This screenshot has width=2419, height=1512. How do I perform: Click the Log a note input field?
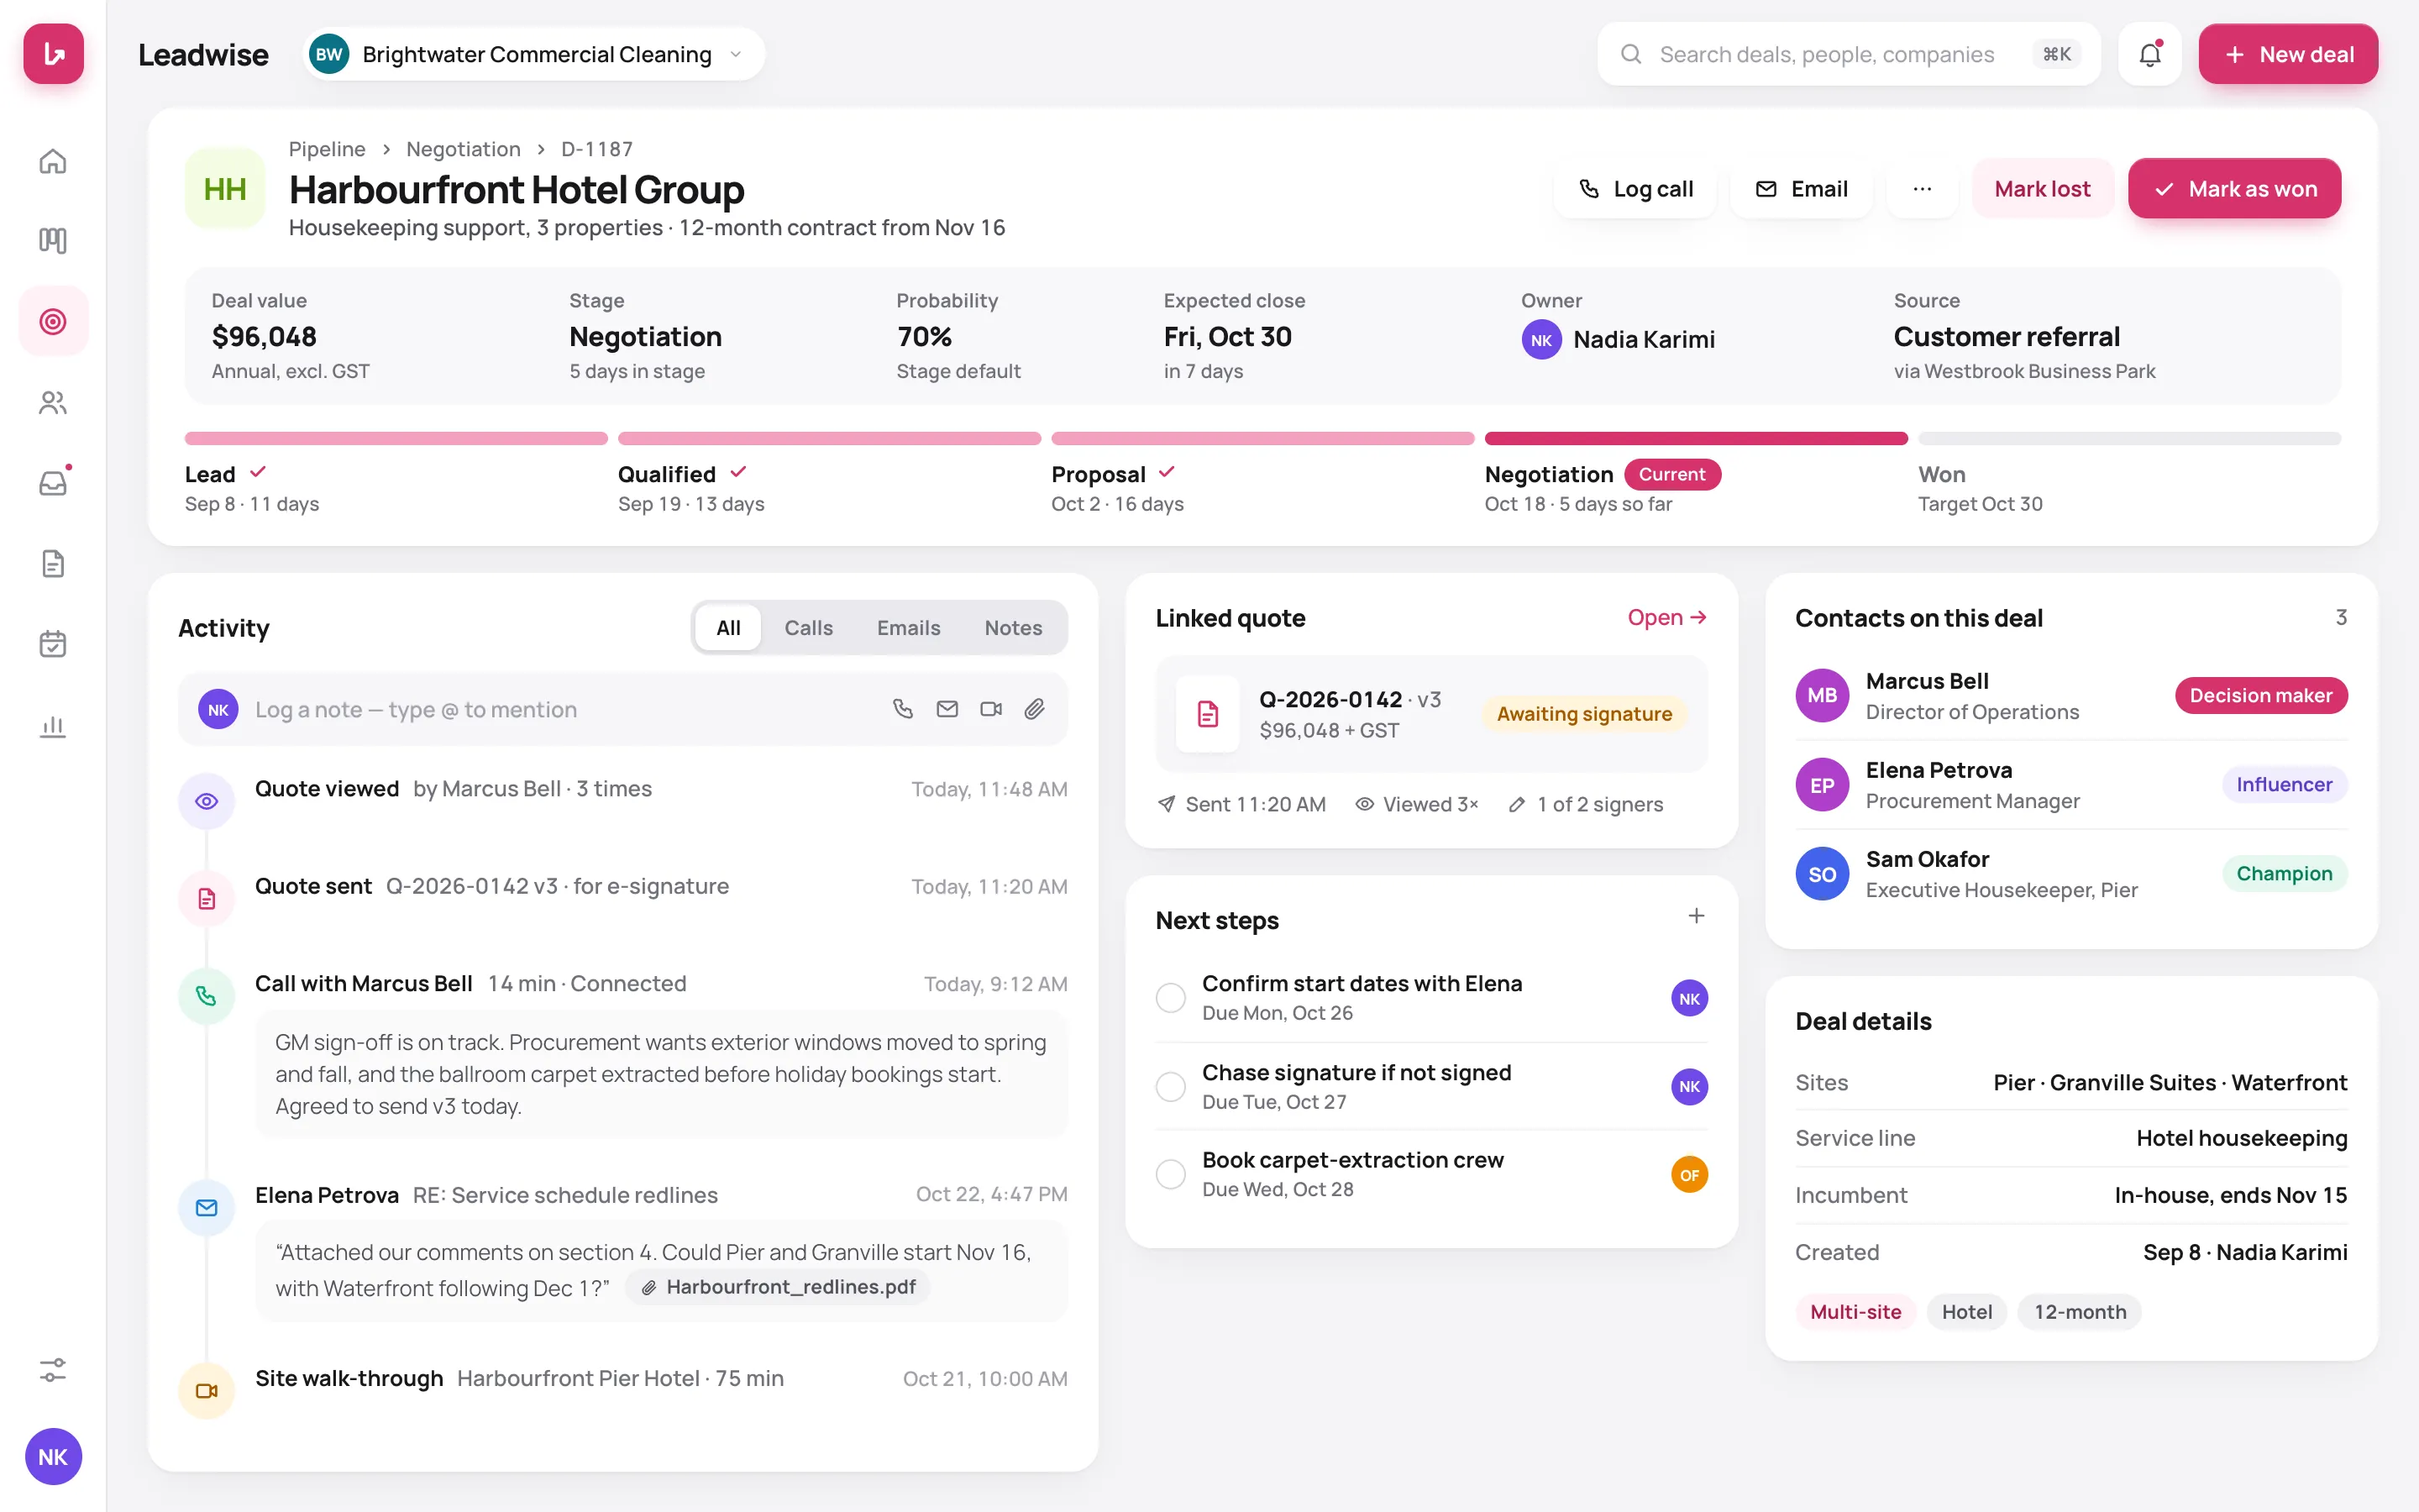(622, 709)
